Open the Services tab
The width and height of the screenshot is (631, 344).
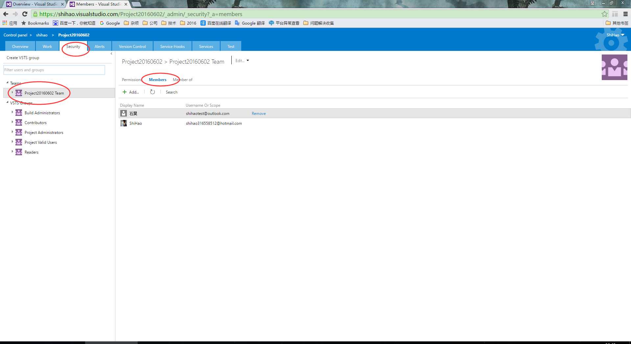[206, 46]
